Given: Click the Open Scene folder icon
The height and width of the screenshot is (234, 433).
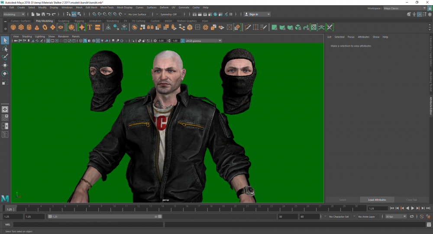Looking at the screenshot, I should (x=38, y=14).
